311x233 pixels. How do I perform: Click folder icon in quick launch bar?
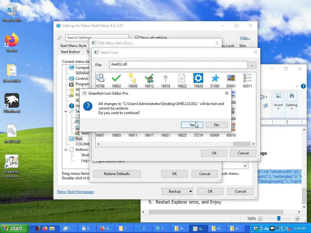click(52, 228)
